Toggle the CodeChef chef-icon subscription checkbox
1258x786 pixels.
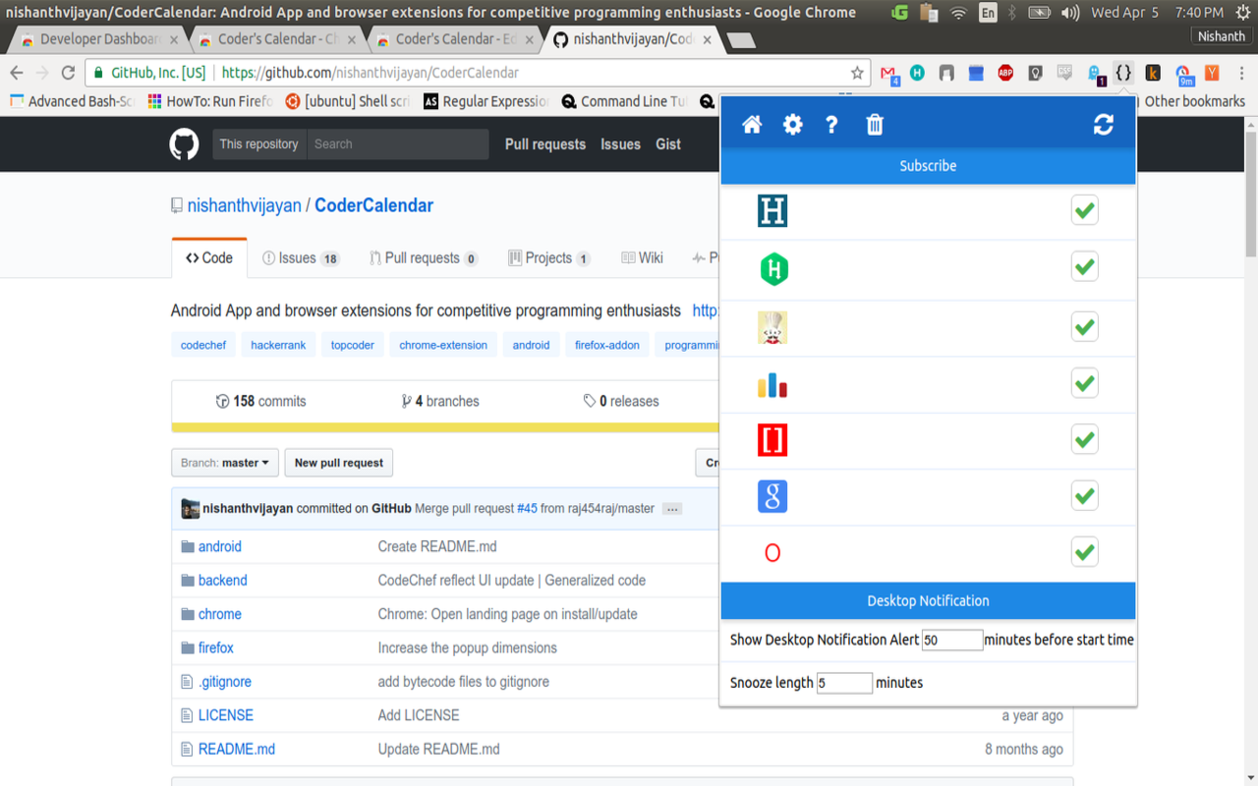pyautogui.click(x=1084, y=327)
